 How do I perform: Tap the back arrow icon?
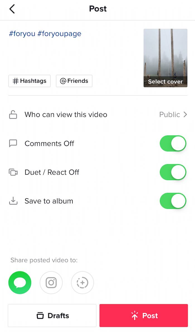click(12, 9)
